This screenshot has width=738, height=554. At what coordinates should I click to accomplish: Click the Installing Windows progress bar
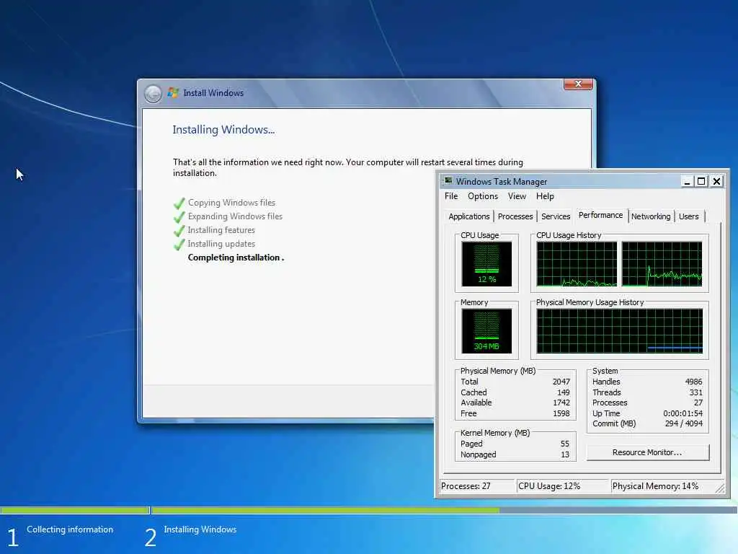coord(444,510)
